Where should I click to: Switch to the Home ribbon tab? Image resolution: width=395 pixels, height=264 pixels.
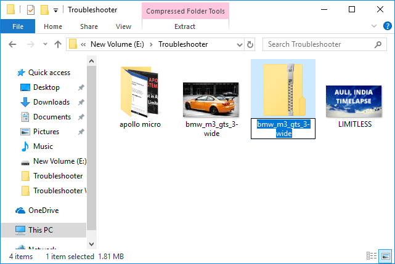[x=53, y=26]
